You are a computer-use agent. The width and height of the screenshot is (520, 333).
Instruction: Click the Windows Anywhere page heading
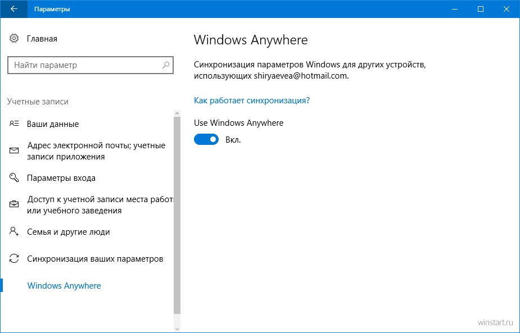coord(251,40)
